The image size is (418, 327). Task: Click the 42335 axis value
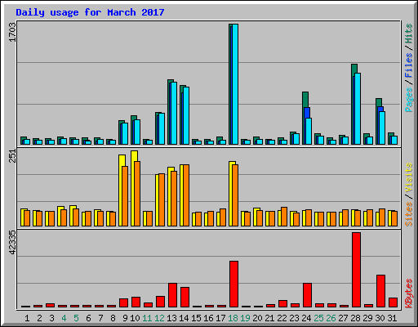[x=12, y=243]
